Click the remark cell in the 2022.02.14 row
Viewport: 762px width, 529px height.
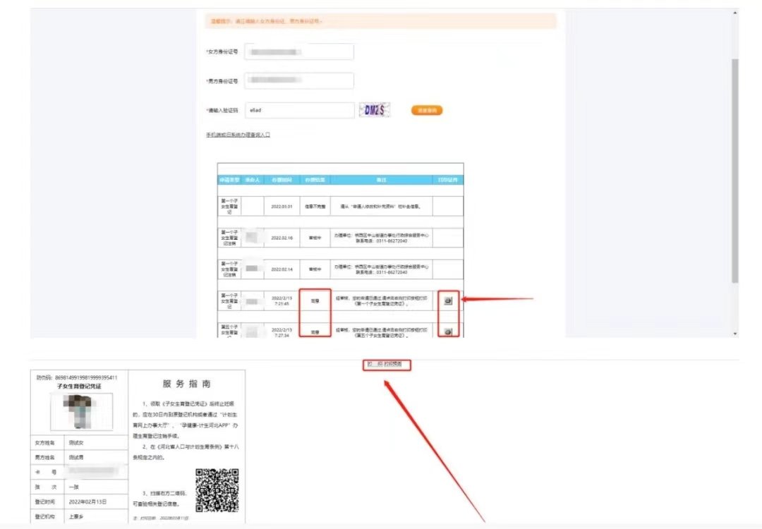coord(382,269)
